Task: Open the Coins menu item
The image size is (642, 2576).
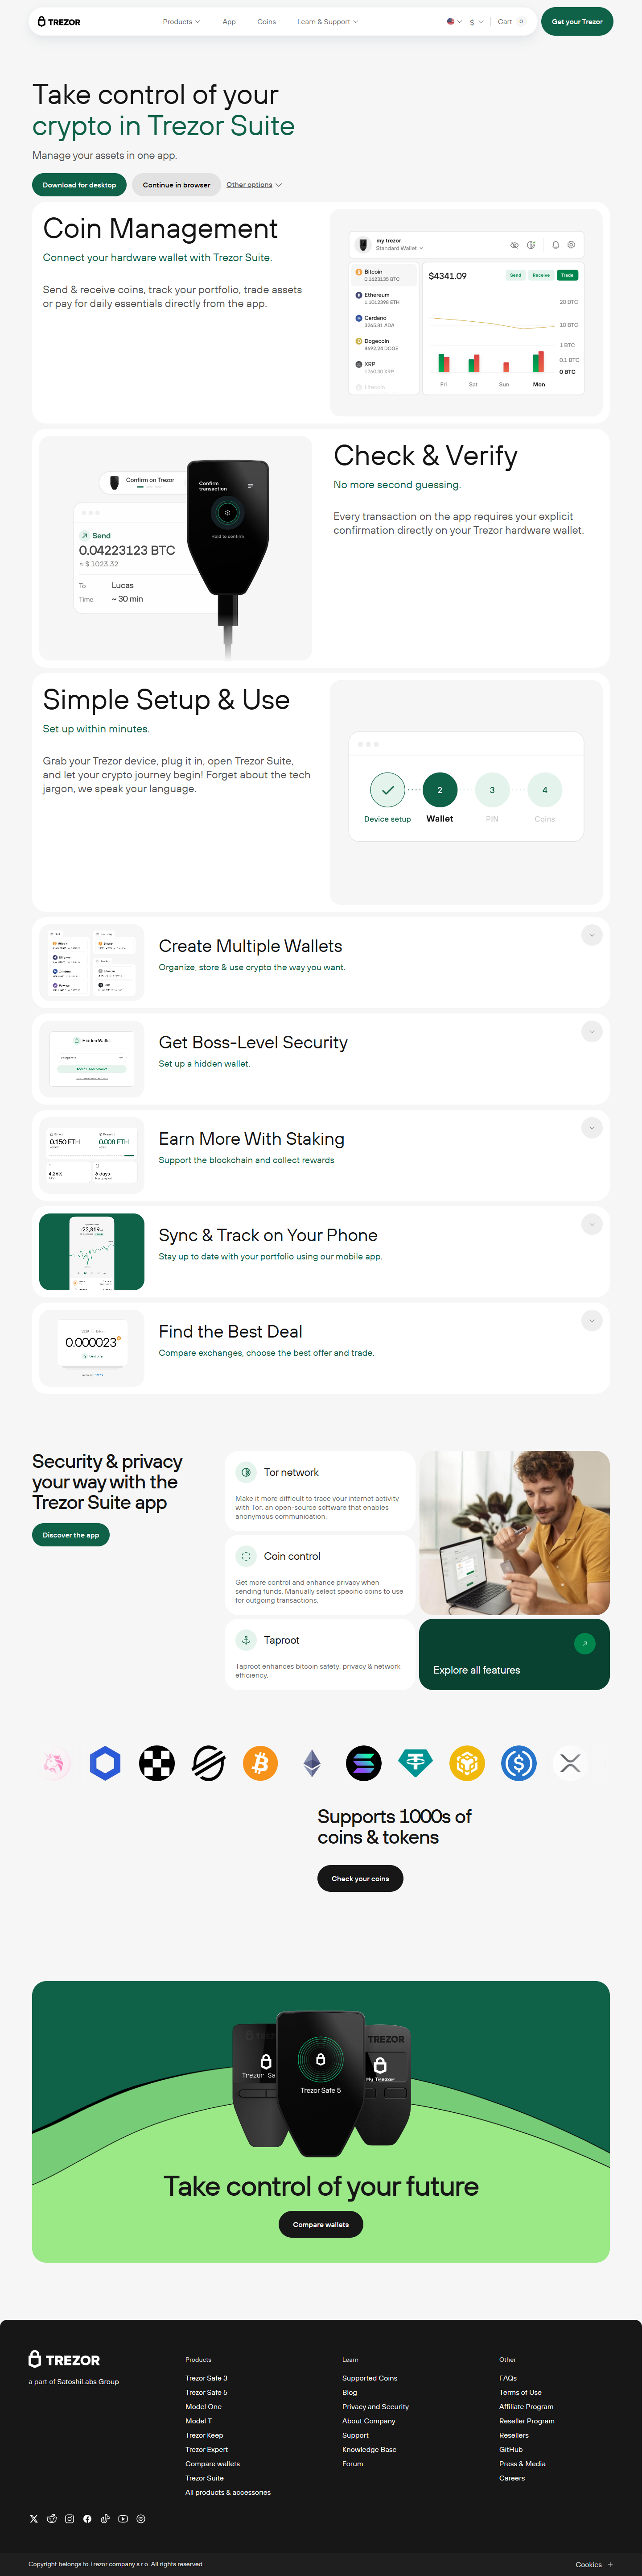Action: click(267, 21)
